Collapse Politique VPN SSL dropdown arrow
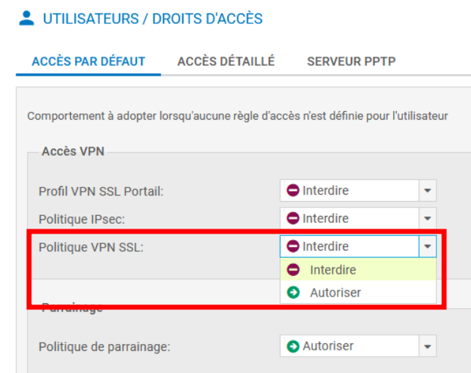 point(427,246)
